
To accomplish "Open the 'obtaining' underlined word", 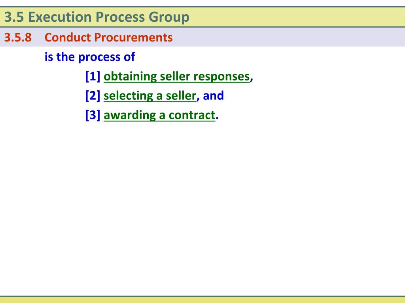I will tap(130, 77).
